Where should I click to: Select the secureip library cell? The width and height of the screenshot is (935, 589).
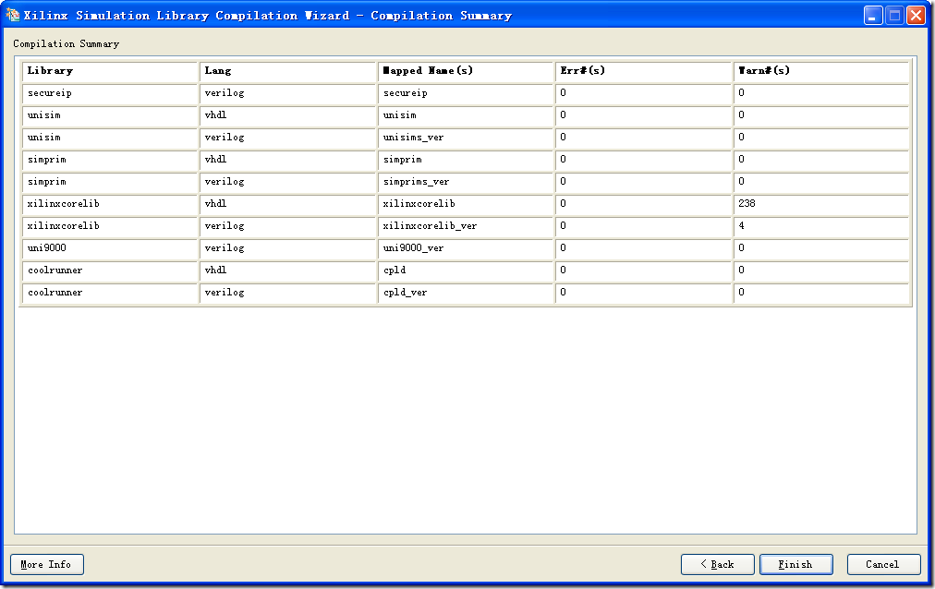[109, 93]
